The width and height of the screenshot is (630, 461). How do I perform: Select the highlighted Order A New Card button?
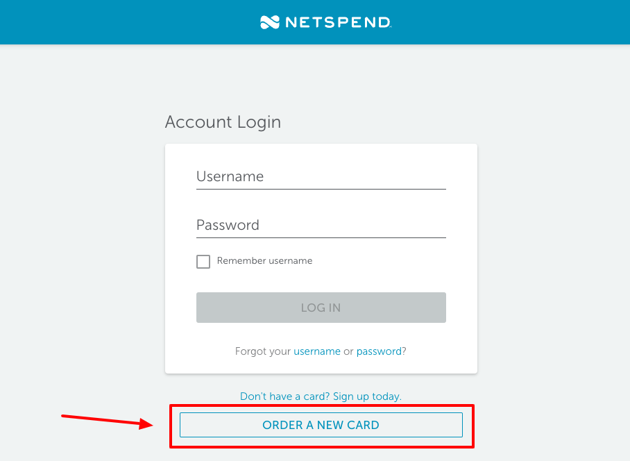pyautogui.click(x=321, y=425)
